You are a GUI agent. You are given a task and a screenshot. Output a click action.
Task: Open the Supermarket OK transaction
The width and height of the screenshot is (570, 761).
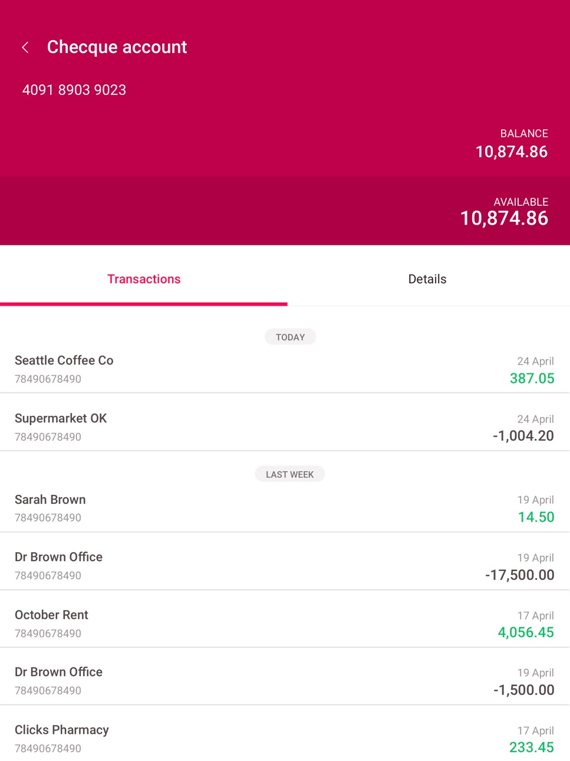click(x=285, y=428)
